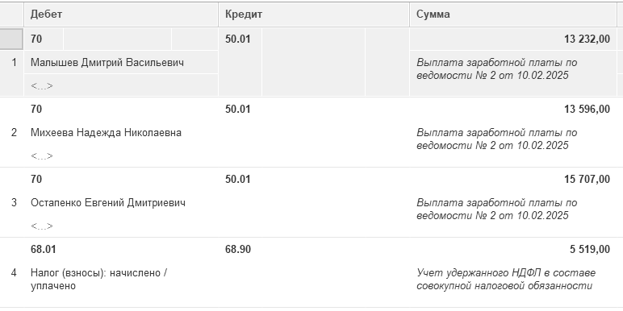The width and height of the screenshot is (623, 311).
Task: Click the amount 13 596,00
Action: click(587, 109)
